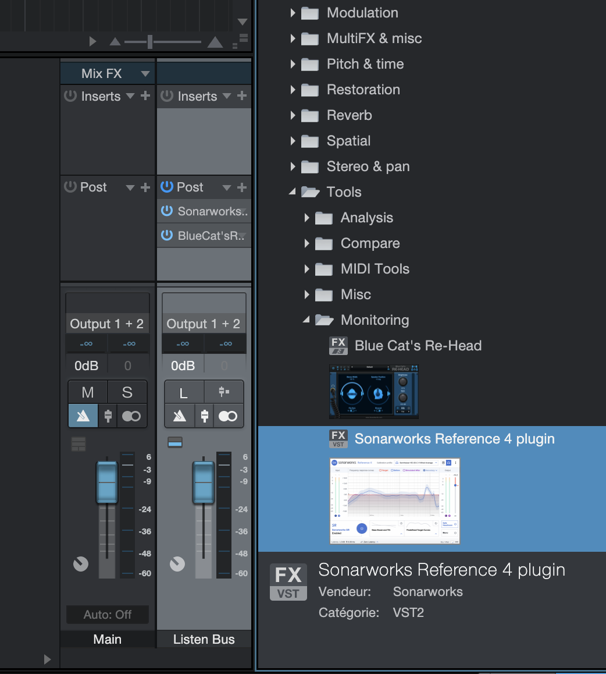Viewport: 606px width, 674px height.
Task: Open the Mix FX dropdown
Action: (x=145, y=73)
